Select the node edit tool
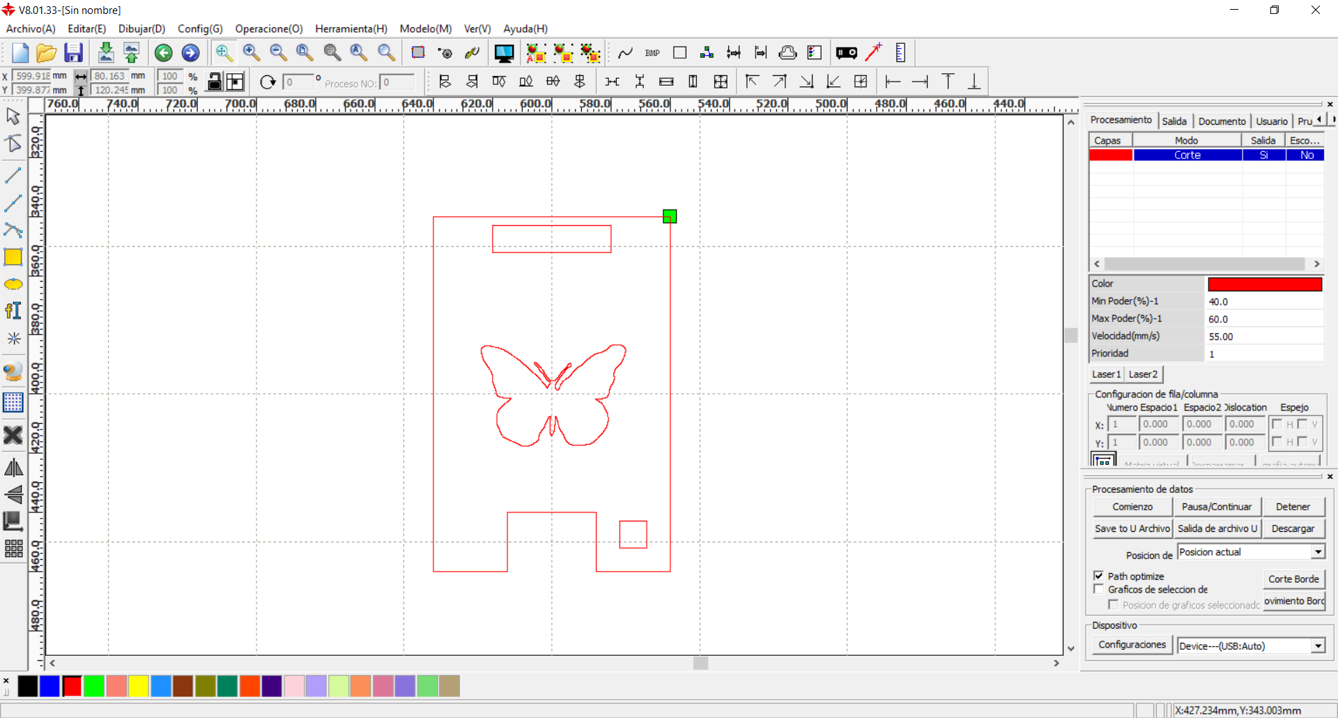This screenshot has width=1338, height=718. (13, 144)
